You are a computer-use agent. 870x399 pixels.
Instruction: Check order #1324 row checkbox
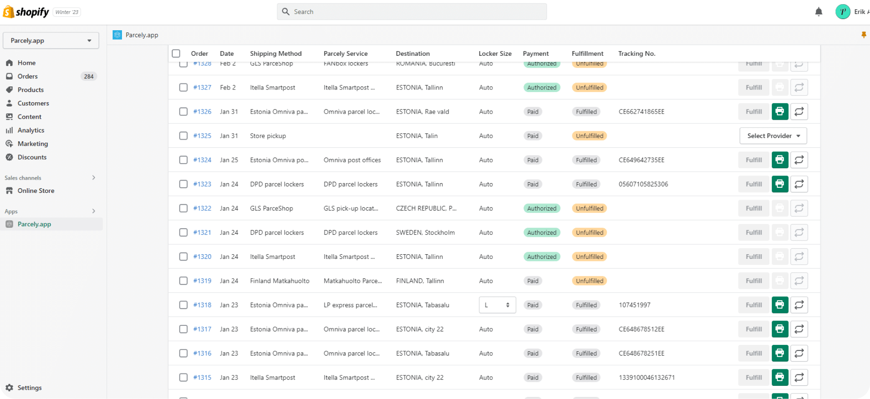183,160
